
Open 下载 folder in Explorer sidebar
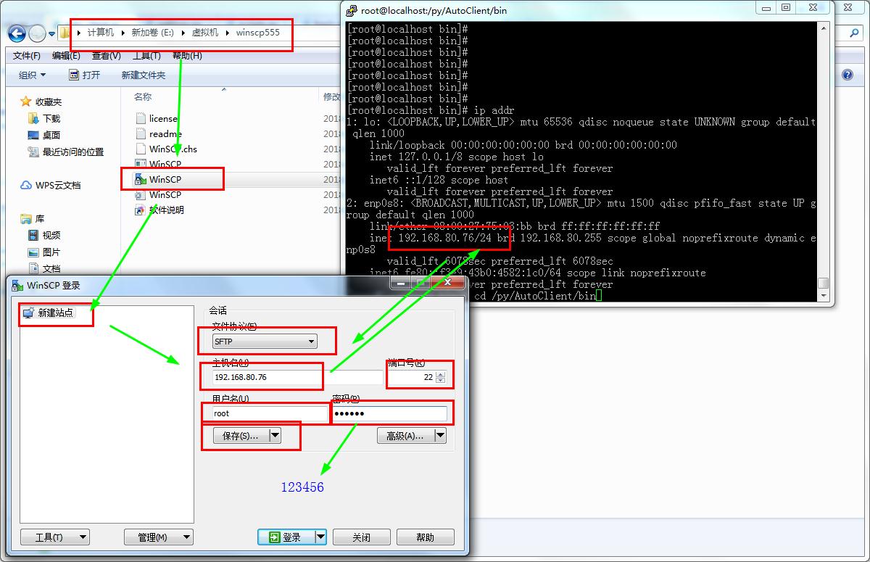(x=44, y=118)
